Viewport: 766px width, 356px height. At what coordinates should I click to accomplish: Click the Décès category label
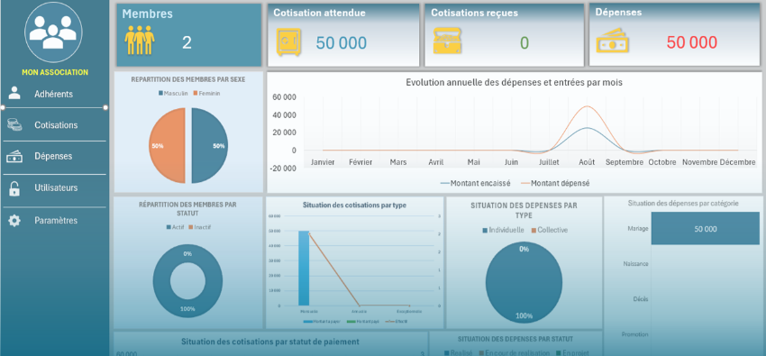(641, 299)
